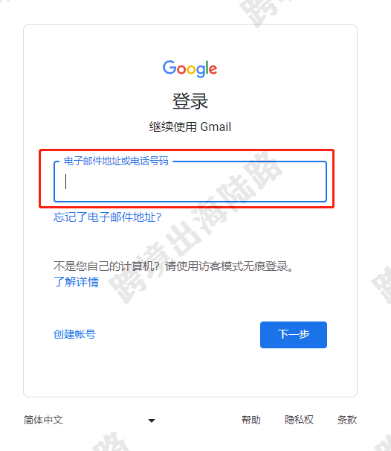This screenshot has width=391, height=451.
Task: Click the blinking text cursor in email field
Action: click(66, 182)
